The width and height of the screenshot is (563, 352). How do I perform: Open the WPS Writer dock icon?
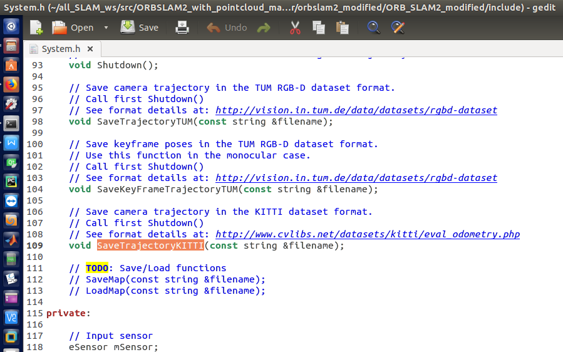(11, 143)
